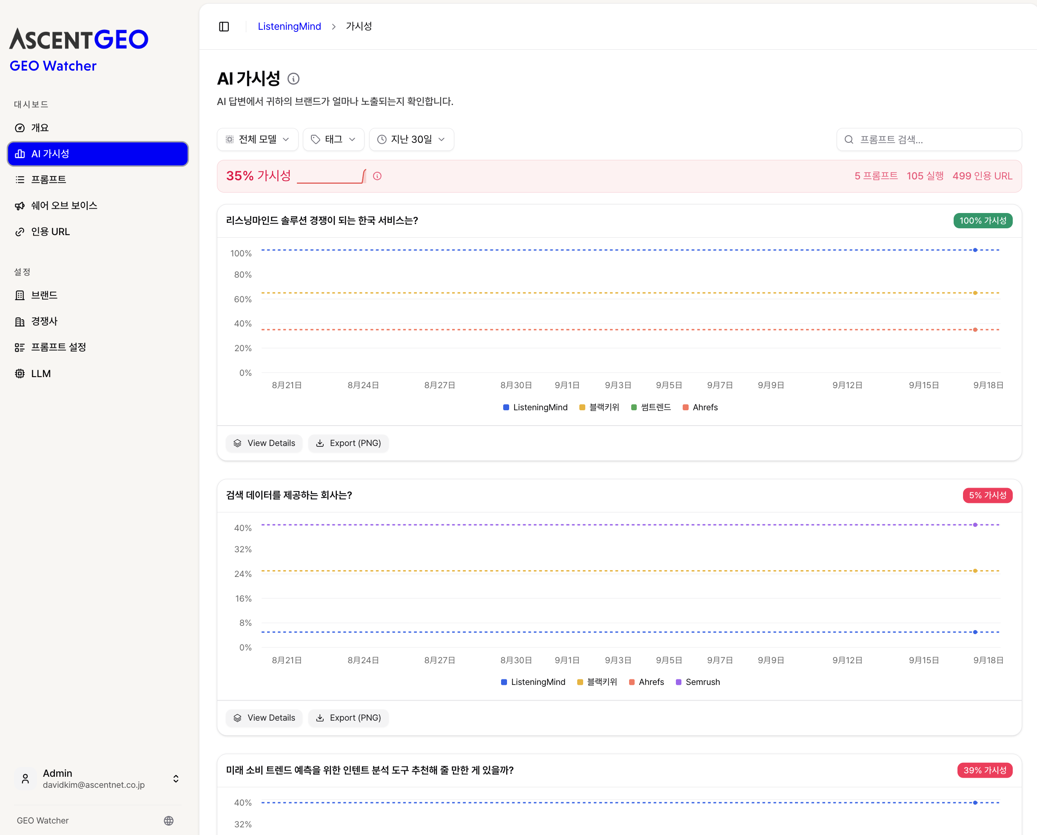Click the 쉐어 오브 보이스 megaphone icon

click(x=20, y=206)
